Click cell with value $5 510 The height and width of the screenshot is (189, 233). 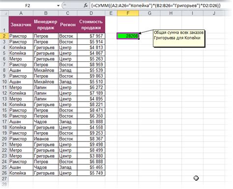[x=91, y=81]
